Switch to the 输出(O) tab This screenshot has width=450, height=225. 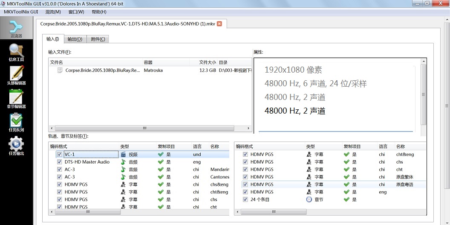point(75,39)
